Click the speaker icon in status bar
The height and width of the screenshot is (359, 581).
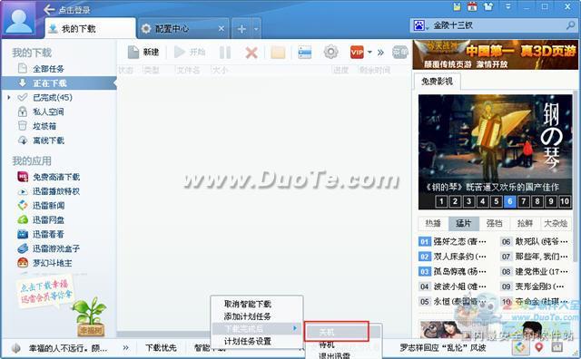[x=15, y=348]
